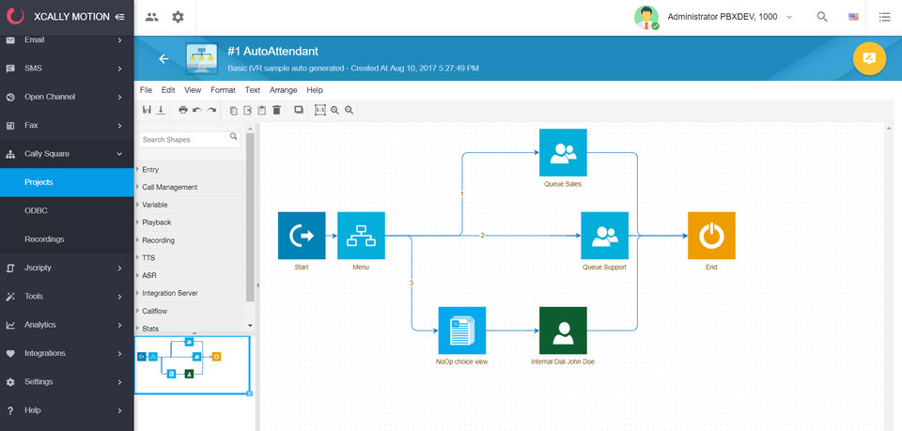Open the Format menu
The image size is (902, 431).
pyautogui.click(x=223, y=90)
